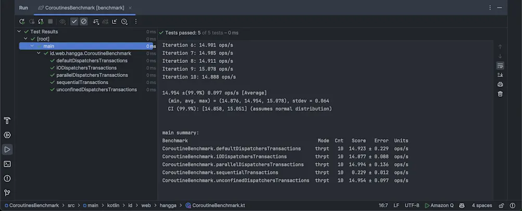
Task: Open the Terminal tool window
Action: tap(7, 164)
